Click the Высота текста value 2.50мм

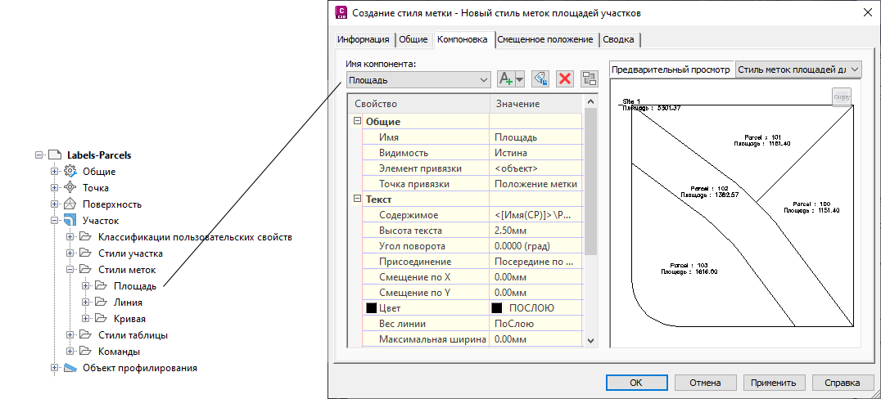point(536,231)
